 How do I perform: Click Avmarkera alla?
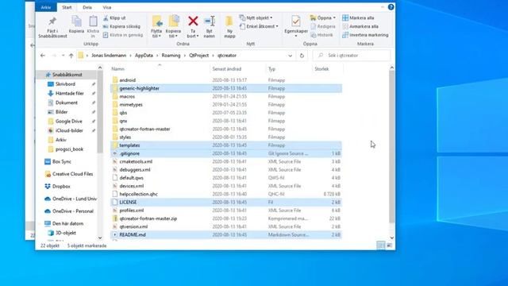tap(360, 26)
